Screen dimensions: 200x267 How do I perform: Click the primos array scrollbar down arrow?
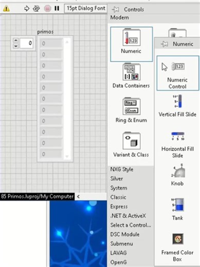pyautogui.click(x=67, y=156)
